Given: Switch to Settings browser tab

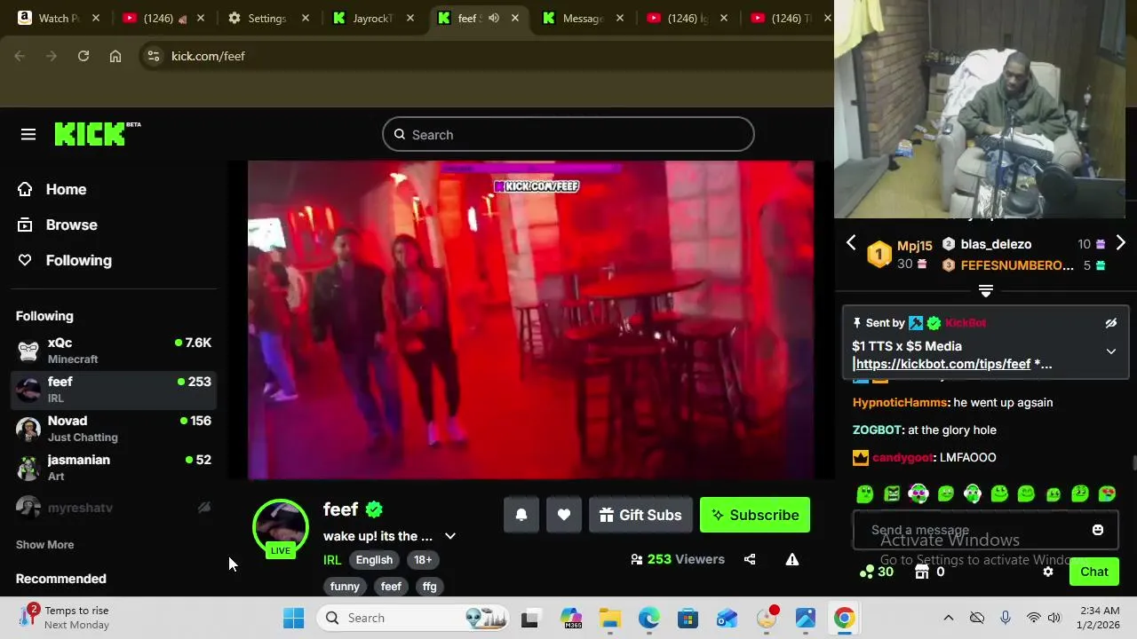Looking at the screenshot, I should (x=266, y=18).
